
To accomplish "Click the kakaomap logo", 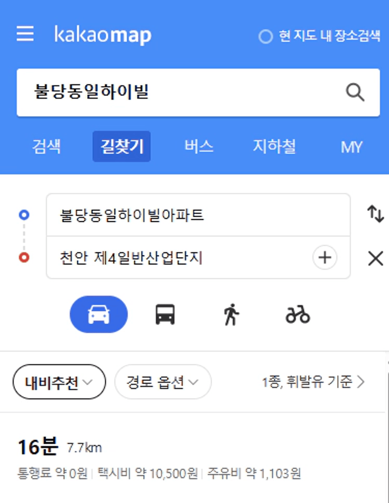I will (x=103, y=35).
